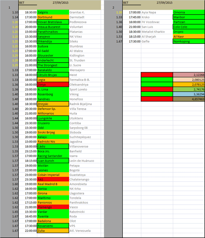Select the Juan Aurich cell
The height and width of the screenshot is (238, 205).
53,161
